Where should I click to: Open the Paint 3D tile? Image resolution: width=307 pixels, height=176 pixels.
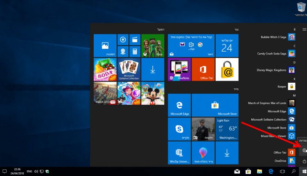coord(203,153)
